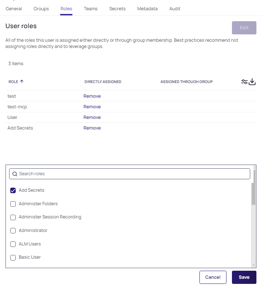The height and width of the screenshot is (289, 263).
Task: Remove the test-mcp role
Action: point(92,107)
